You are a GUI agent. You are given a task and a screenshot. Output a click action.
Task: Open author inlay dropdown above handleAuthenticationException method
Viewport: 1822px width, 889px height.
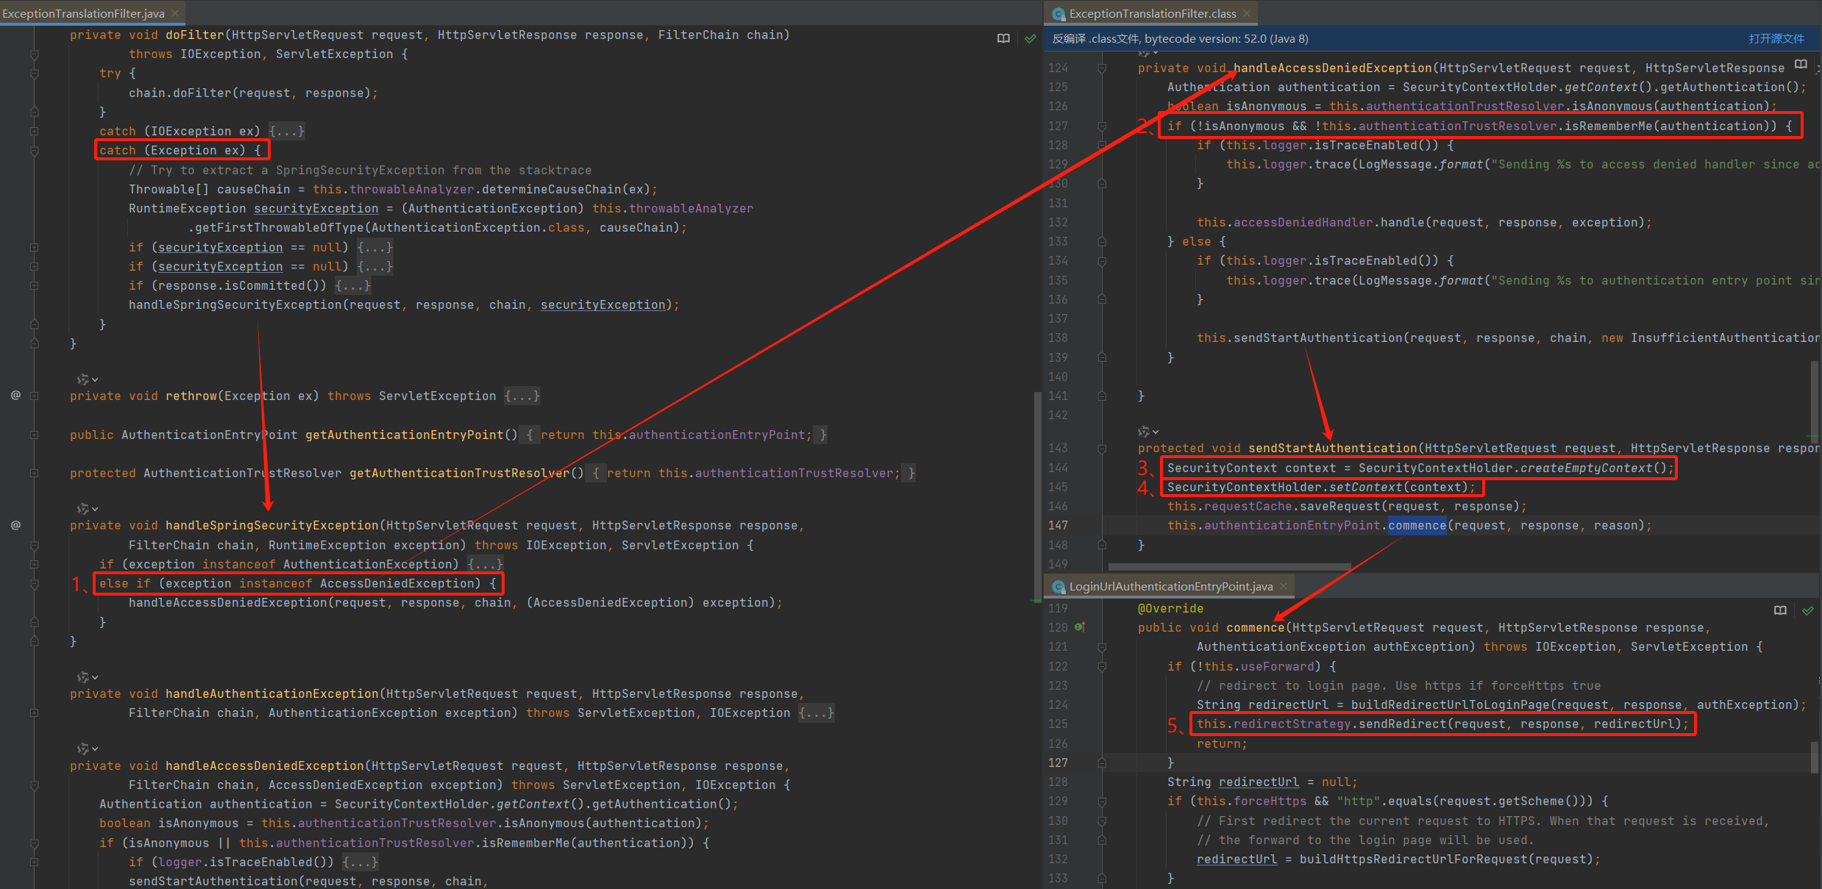[88, 677]
